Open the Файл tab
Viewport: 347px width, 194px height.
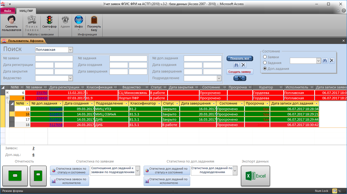[7, 11]
